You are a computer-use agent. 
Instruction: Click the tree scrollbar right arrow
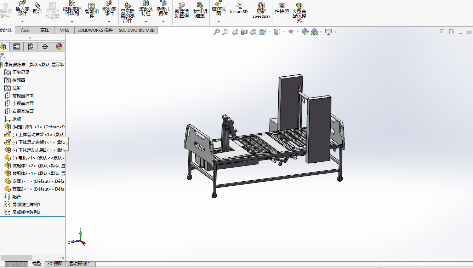(63, 258)
